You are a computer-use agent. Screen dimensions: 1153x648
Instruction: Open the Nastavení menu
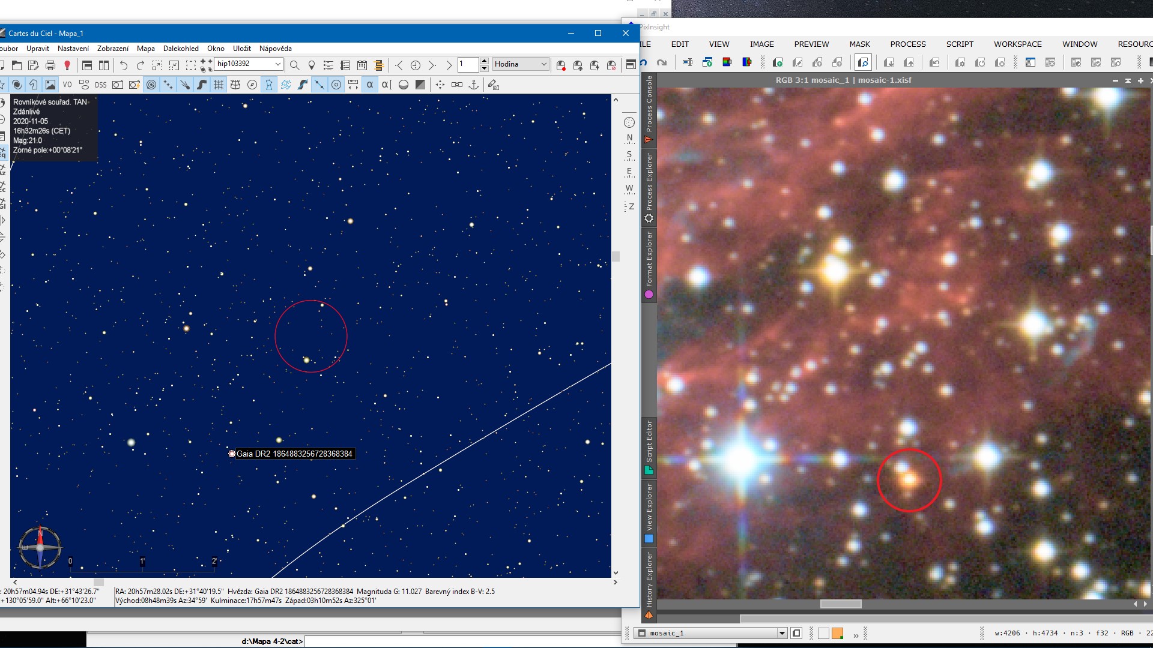(x=73, y=49)
